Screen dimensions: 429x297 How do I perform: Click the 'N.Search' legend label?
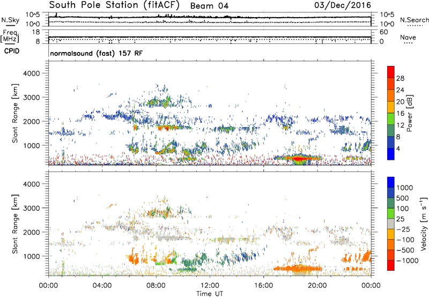point(414,20)
